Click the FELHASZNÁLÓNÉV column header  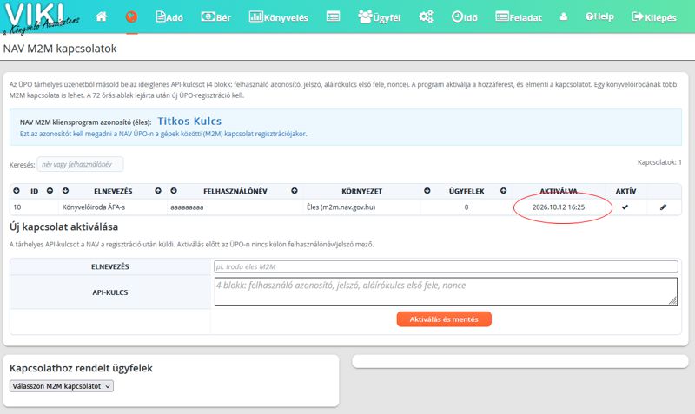(x=235, y=191)
